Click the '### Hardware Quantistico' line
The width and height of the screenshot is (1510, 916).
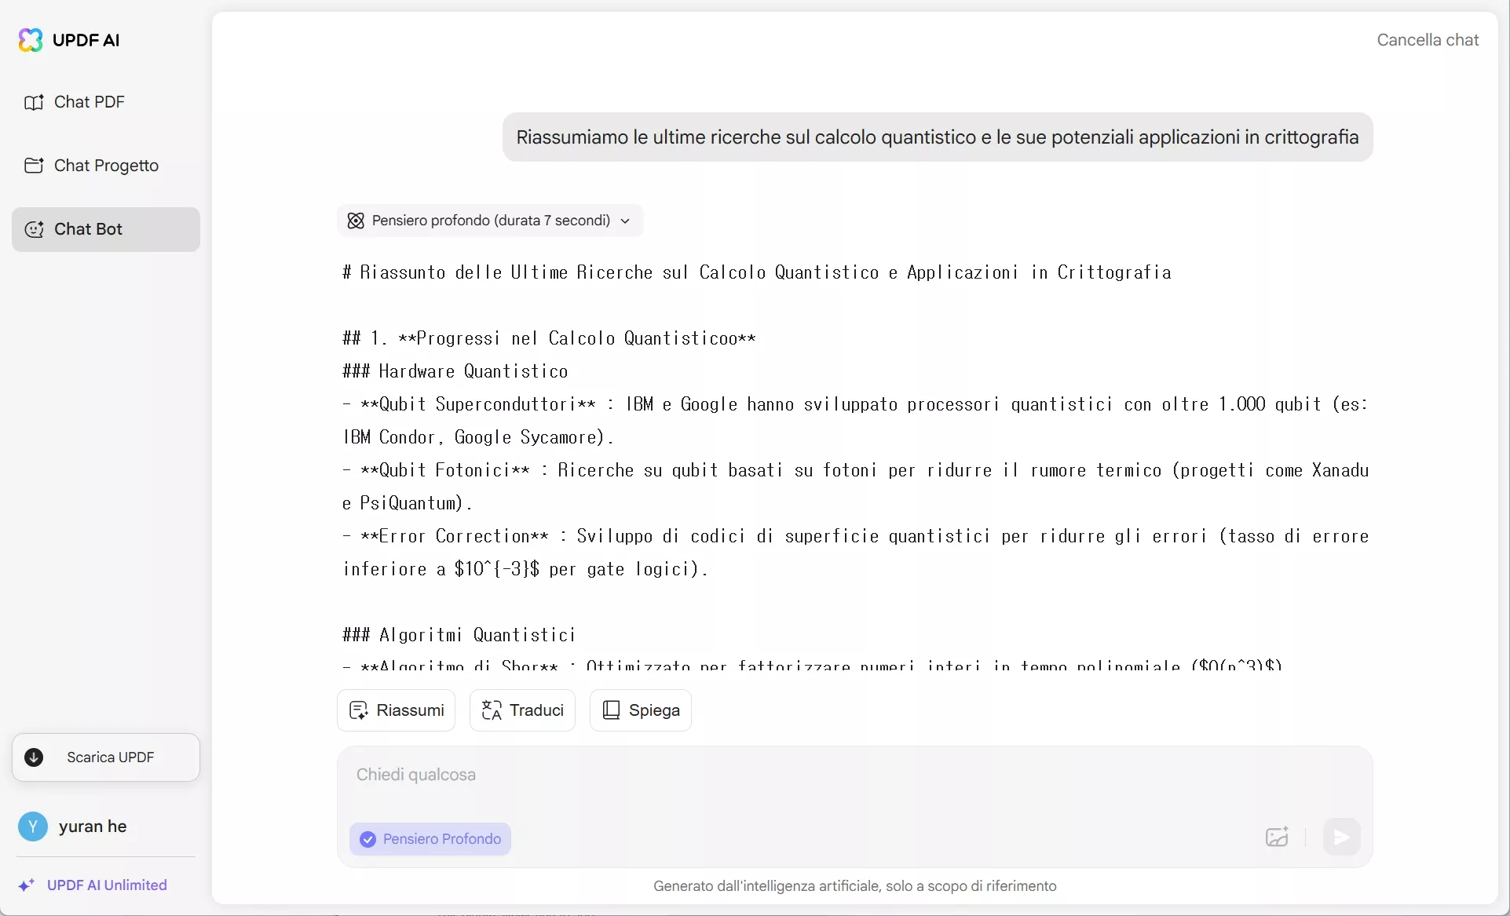click(x=455, y=371)
